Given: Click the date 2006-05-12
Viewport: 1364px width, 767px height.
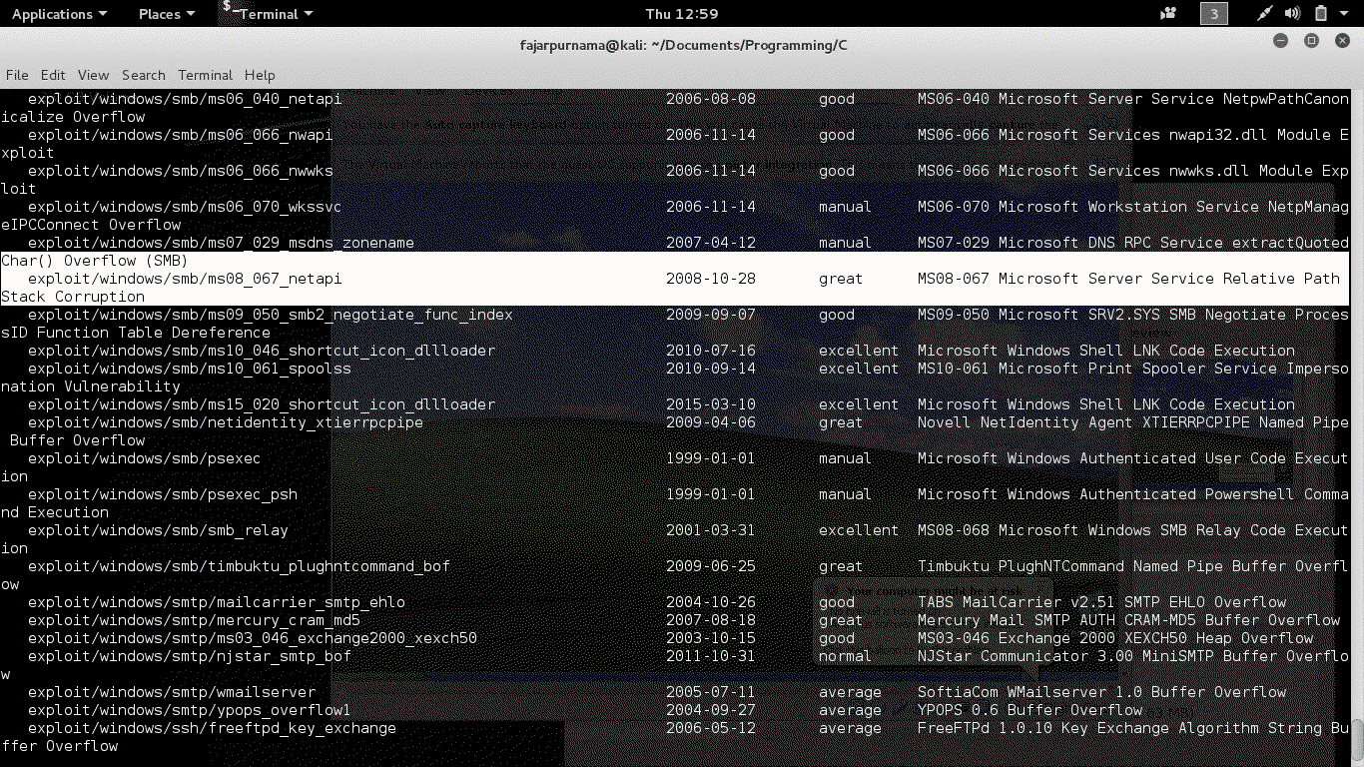Looking at the screenshot, I should click(711, 728).
